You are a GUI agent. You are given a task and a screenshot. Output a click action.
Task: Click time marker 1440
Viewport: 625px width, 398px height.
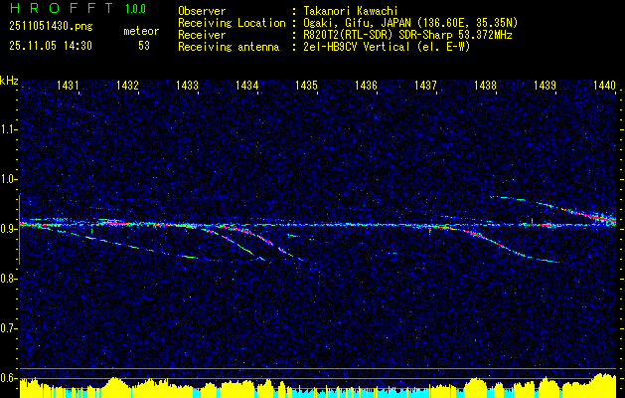[x=605, y=85]
